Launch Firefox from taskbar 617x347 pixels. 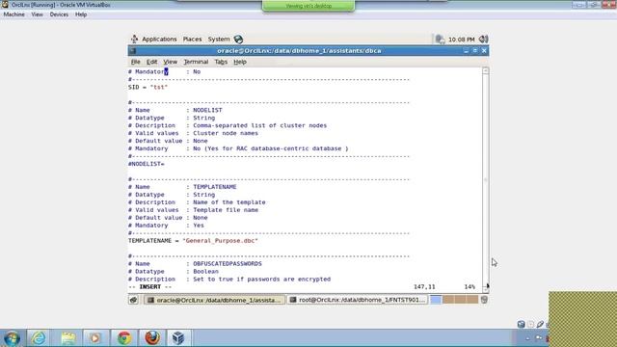click(x=152, y=338)
